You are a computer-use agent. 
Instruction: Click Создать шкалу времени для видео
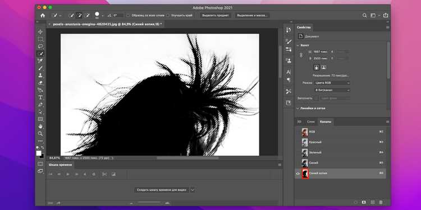pyautogui.click(x=161, y=190)
